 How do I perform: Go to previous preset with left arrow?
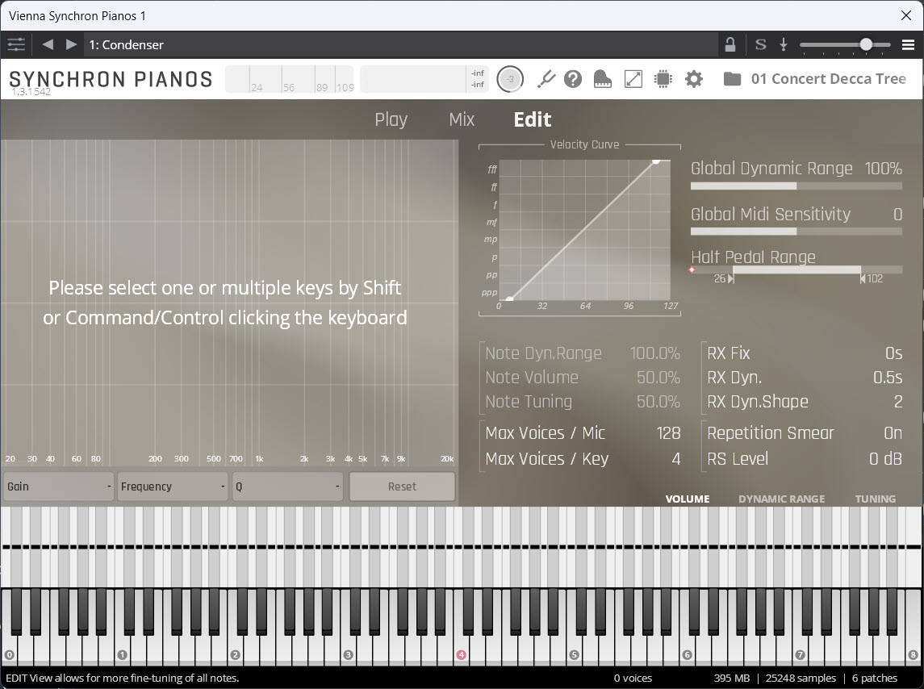pos(48,44)
